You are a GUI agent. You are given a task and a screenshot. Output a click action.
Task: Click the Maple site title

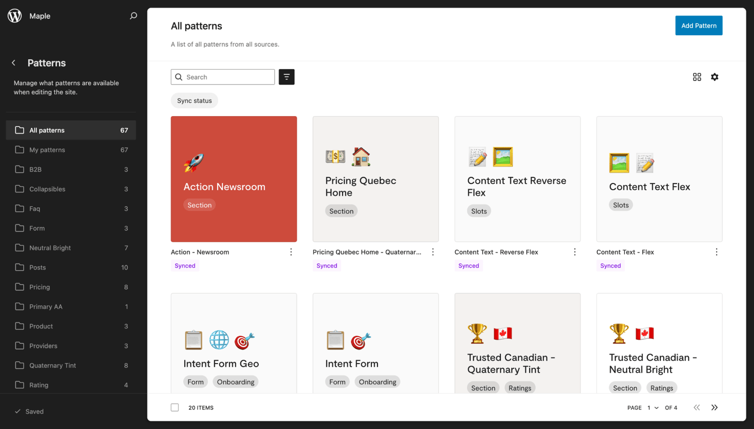point(40,16)
